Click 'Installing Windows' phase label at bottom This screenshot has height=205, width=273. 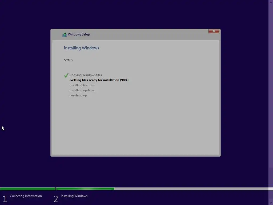(74, 196)
